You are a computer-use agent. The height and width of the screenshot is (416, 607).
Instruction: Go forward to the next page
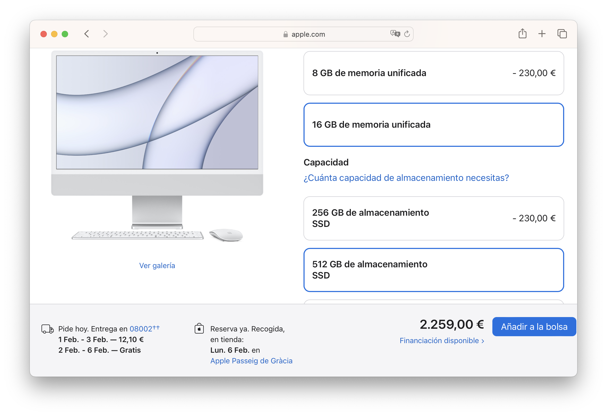105,34
